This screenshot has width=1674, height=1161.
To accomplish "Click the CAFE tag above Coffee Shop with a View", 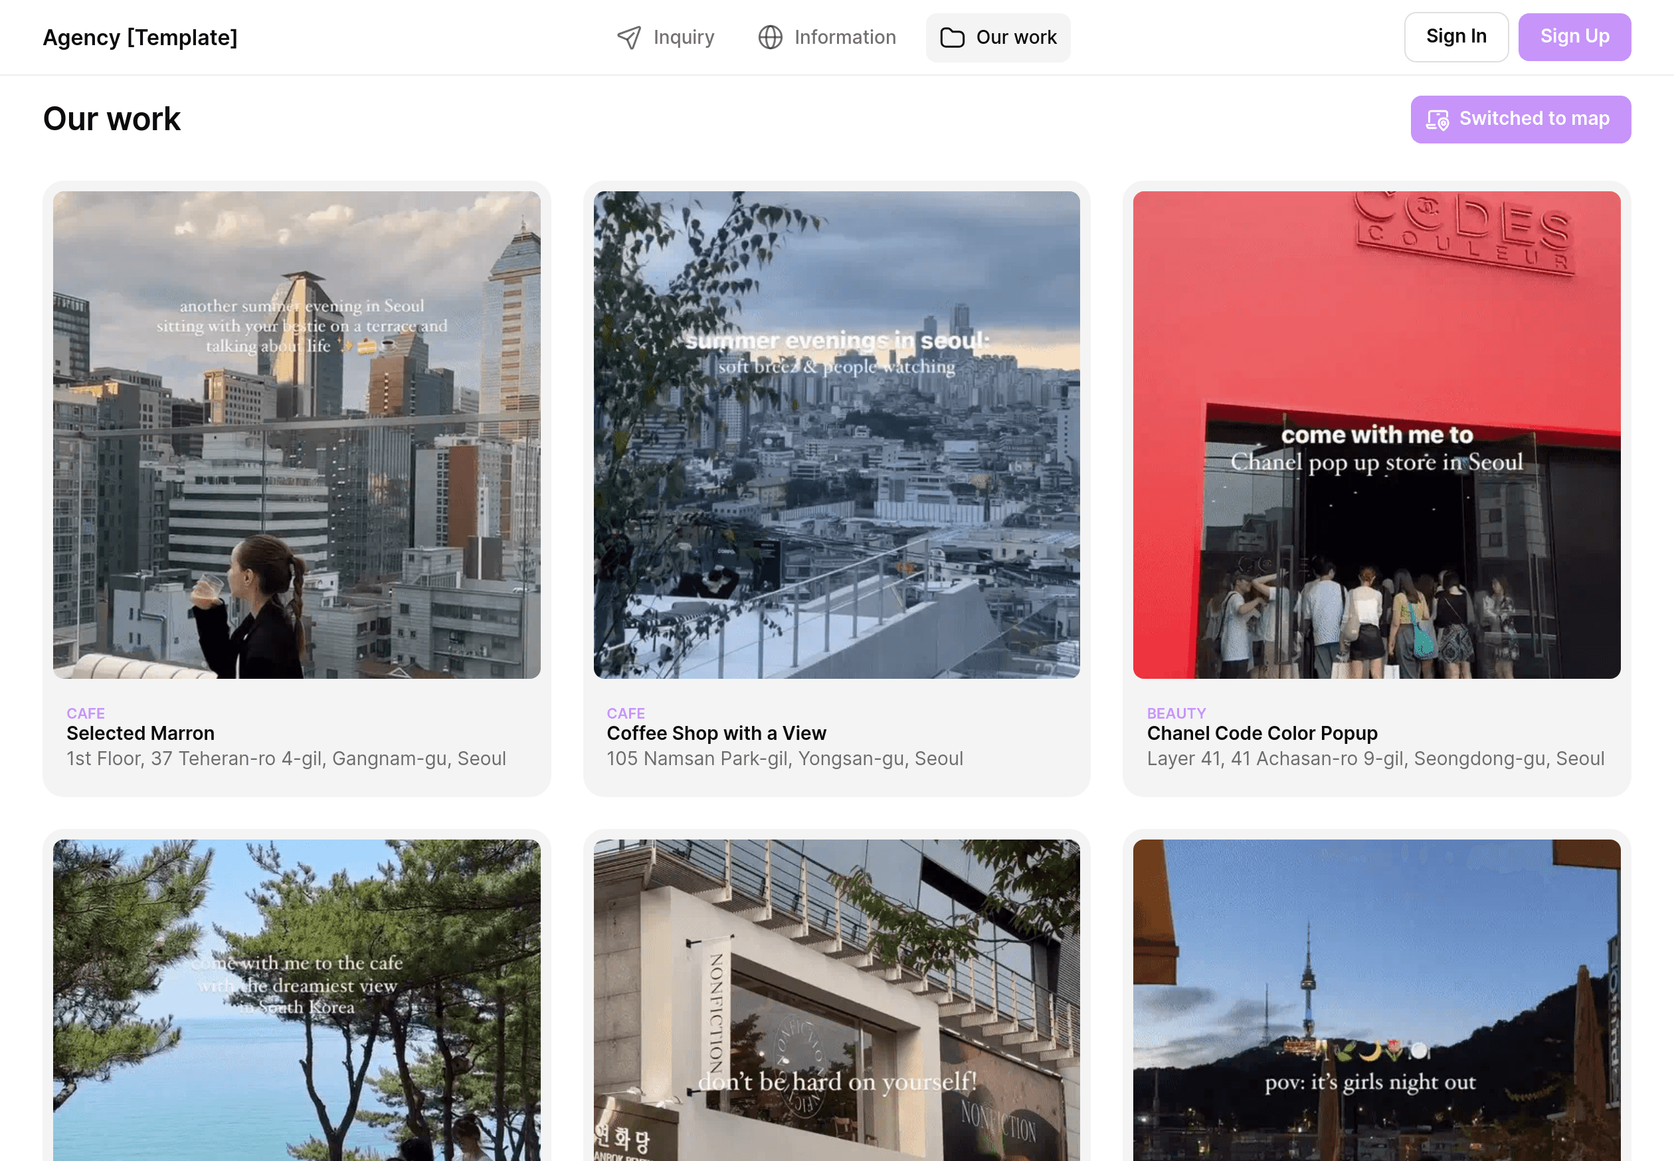I will tap(626, 713).
